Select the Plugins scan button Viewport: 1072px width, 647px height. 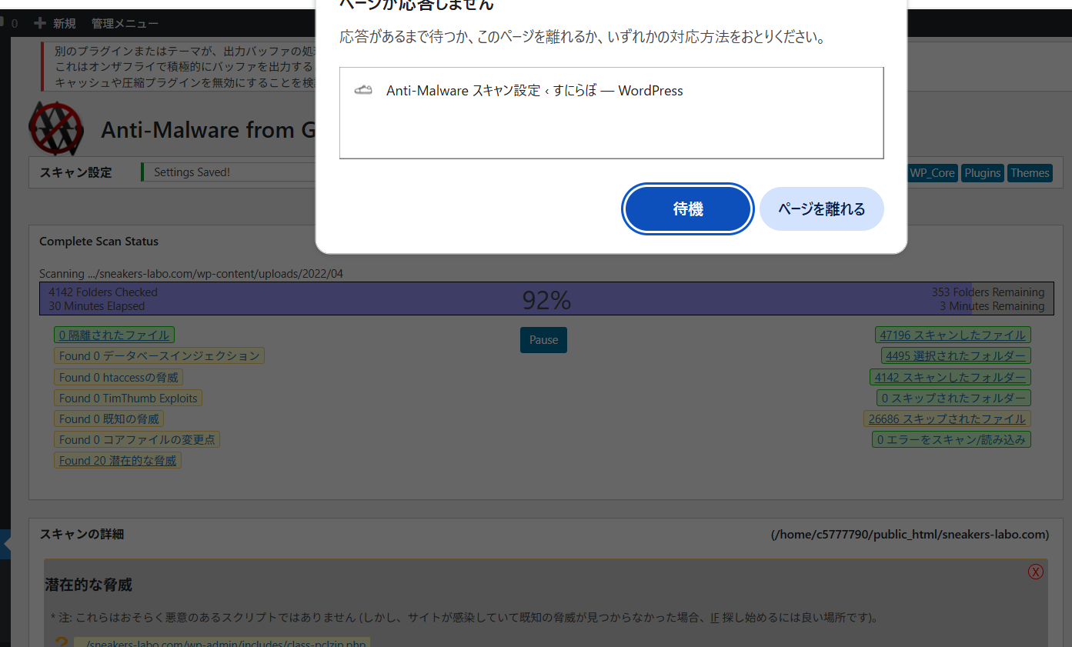[983, 173]
